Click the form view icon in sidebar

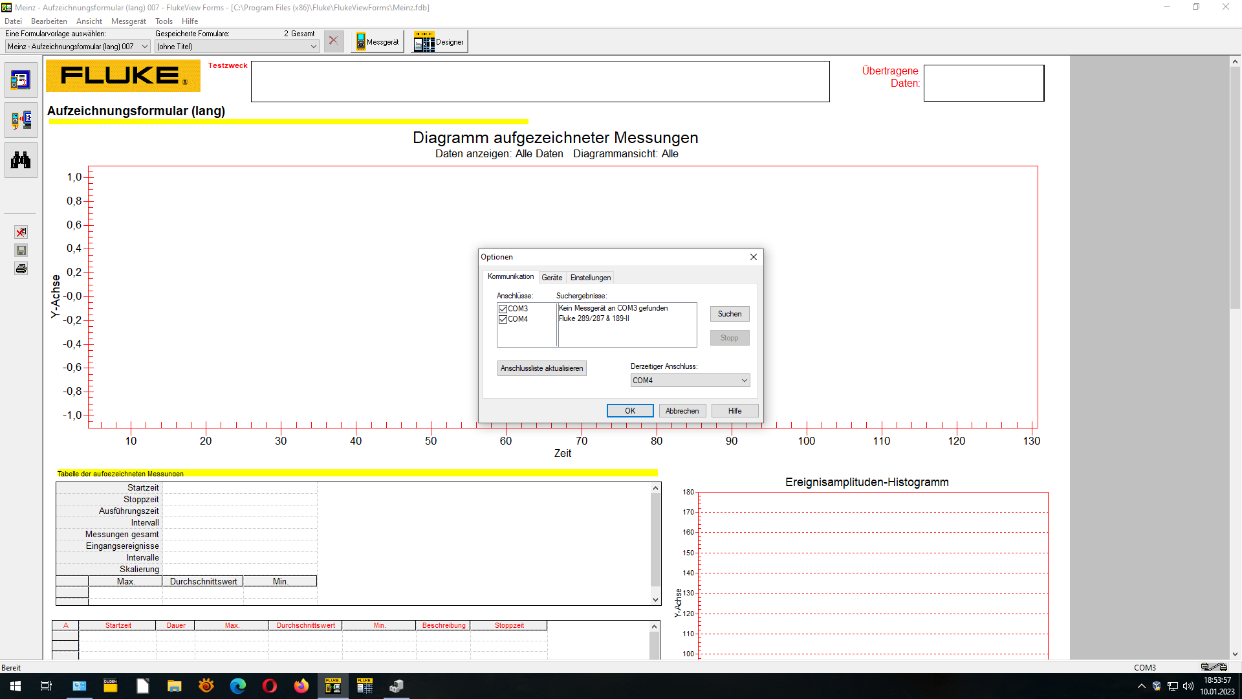[x=21, y=80]
